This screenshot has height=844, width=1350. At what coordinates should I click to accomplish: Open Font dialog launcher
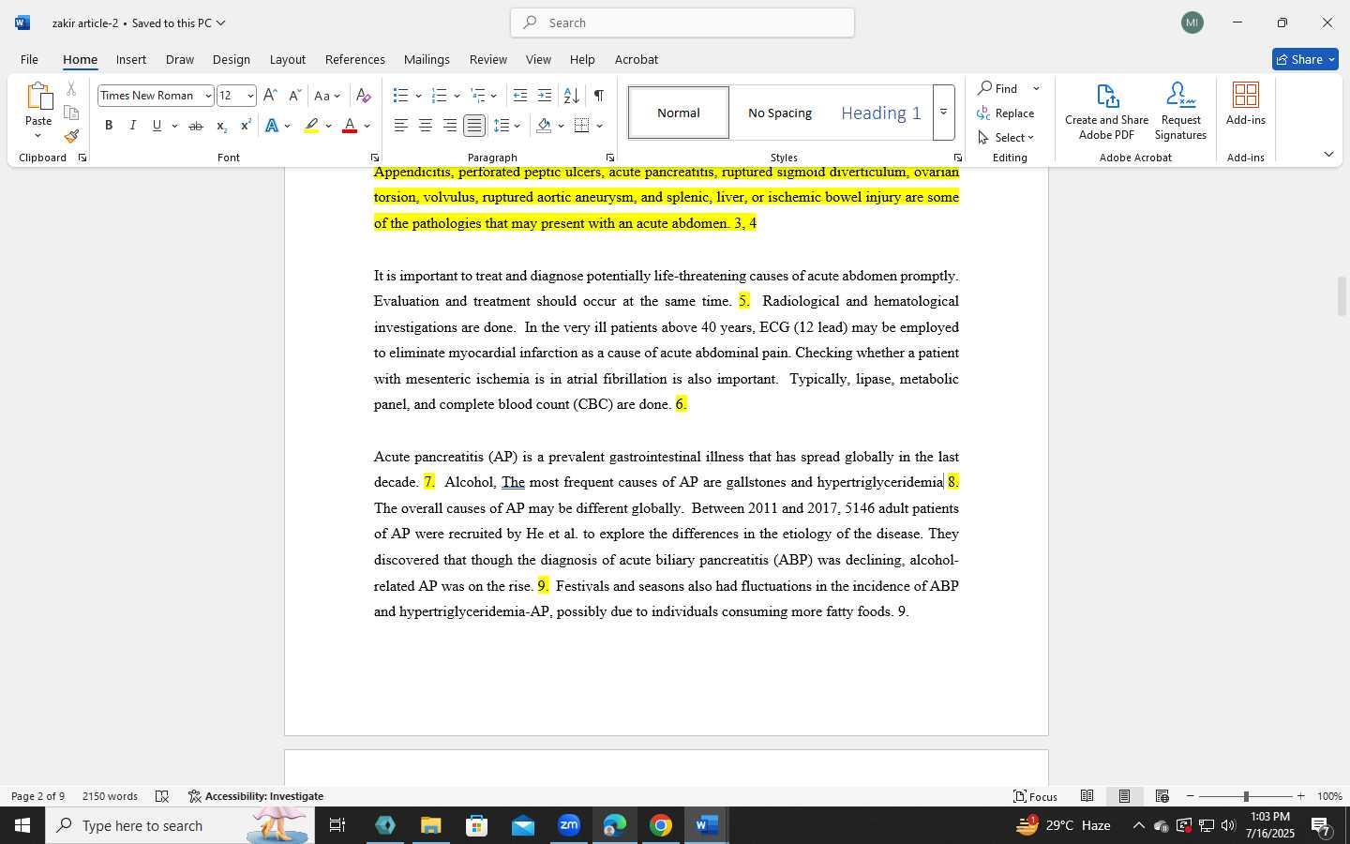(374, 158)
